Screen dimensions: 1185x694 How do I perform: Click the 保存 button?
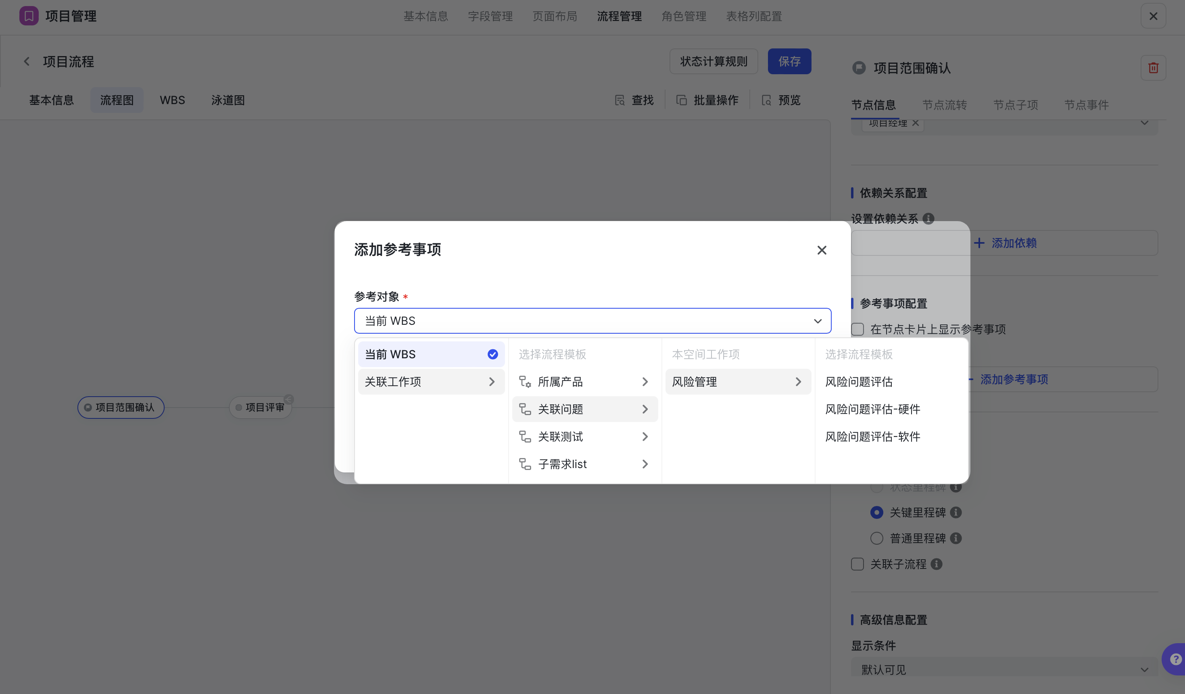(789, 61)
